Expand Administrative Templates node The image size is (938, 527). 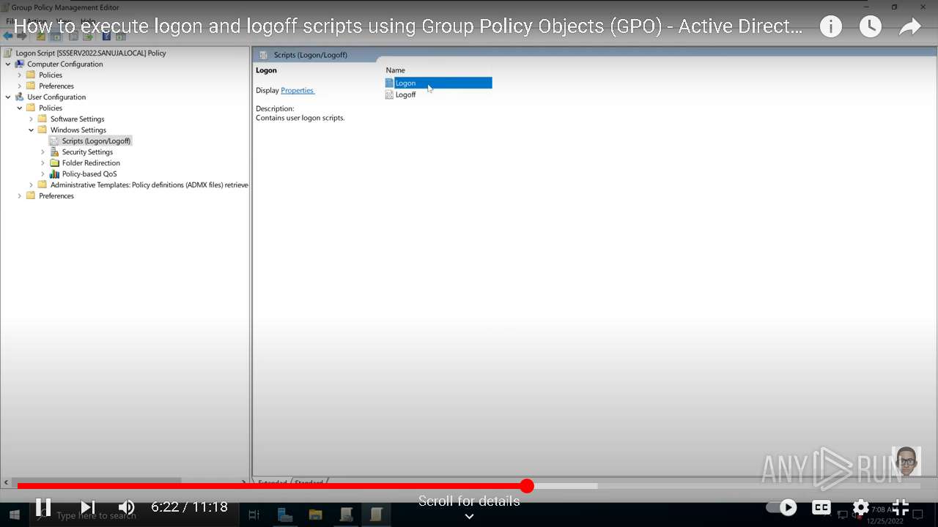click(x=32, y=185)
